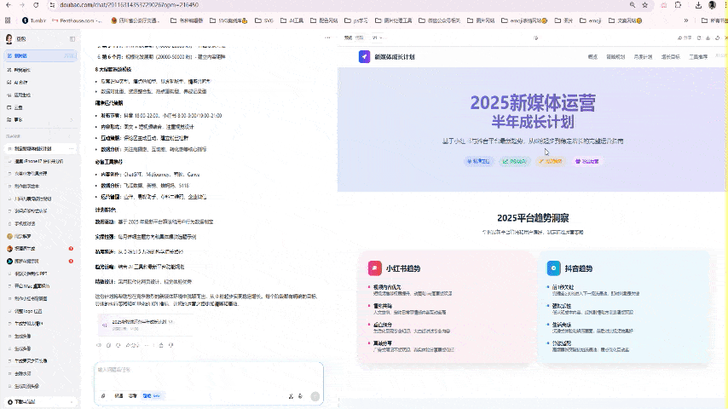Collapse the Doubao sidebar panel icon
The height and width of the screenshot is (409, 728).
(72, 39)
